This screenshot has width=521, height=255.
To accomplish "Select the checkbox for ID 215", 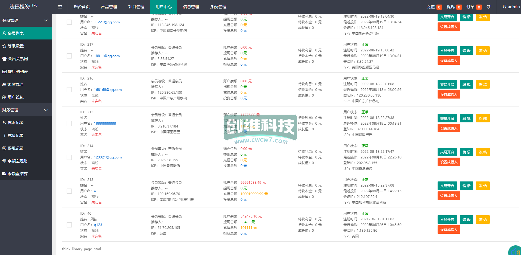I will pyautogui.click(x=69, y=124).
